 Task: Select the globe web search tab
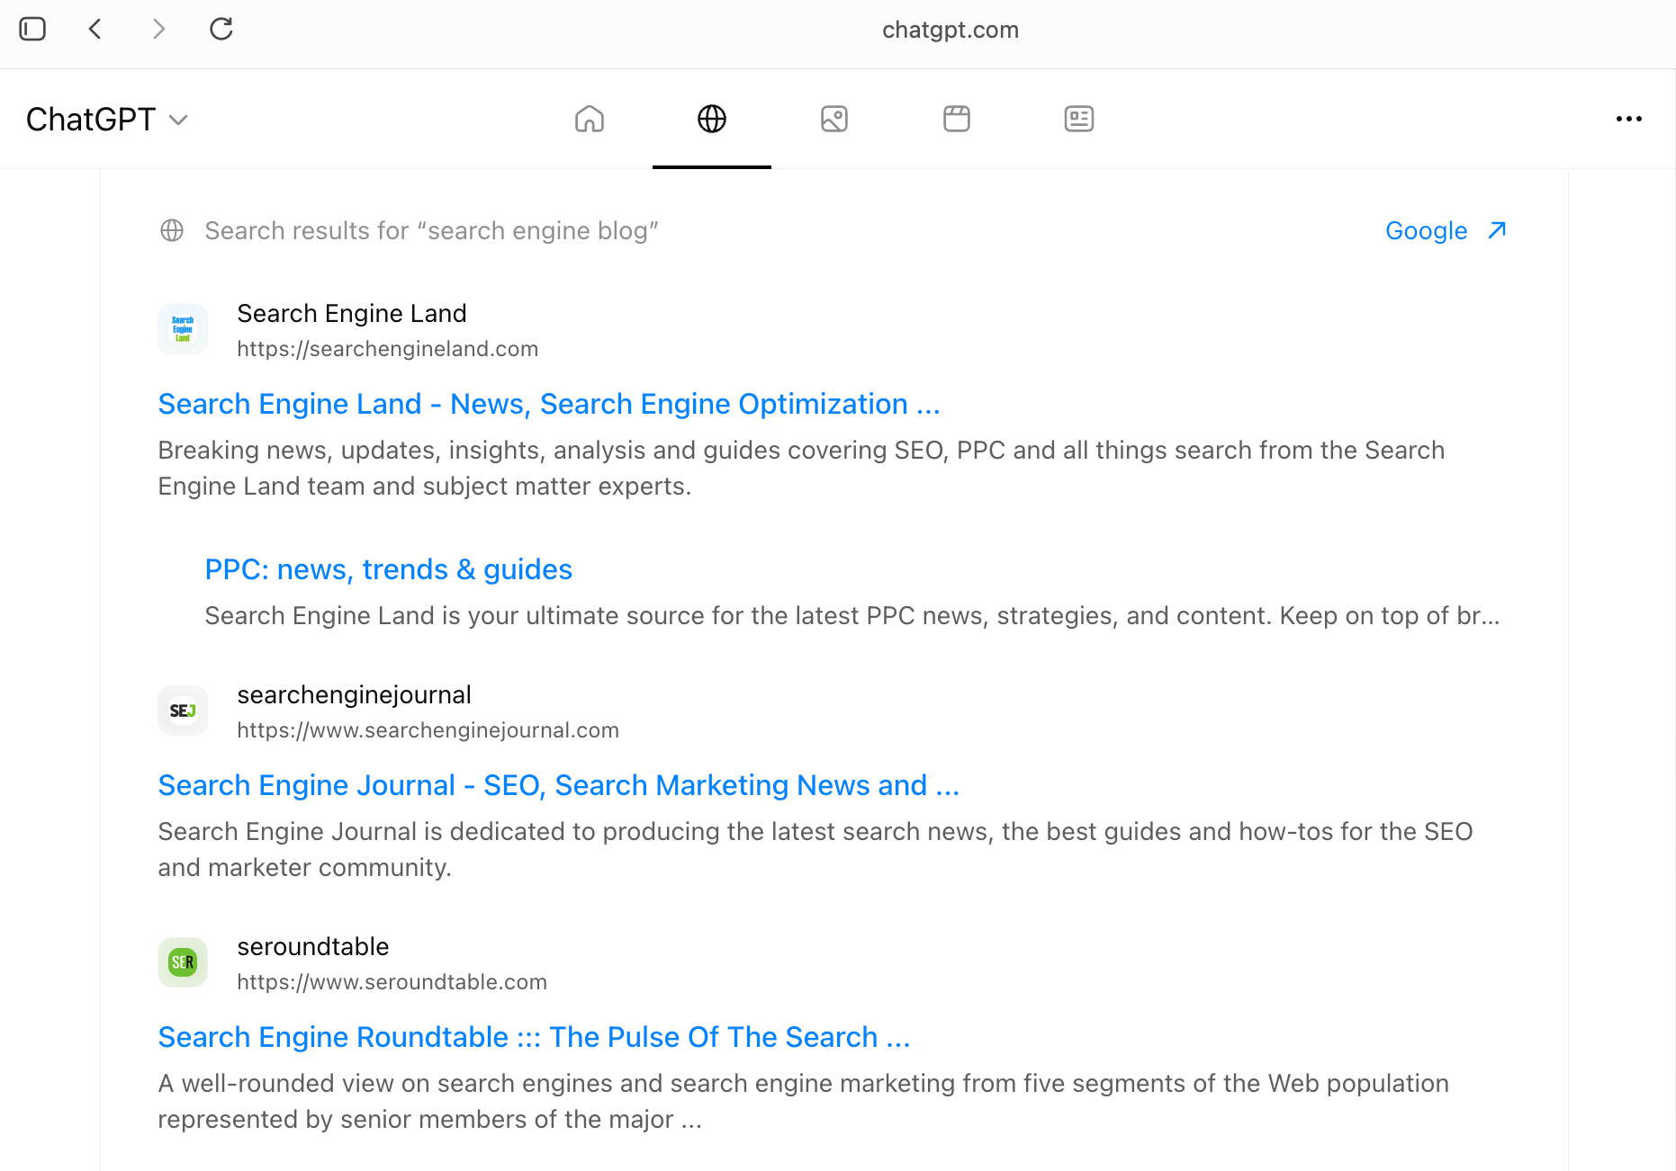coord(712,119)
